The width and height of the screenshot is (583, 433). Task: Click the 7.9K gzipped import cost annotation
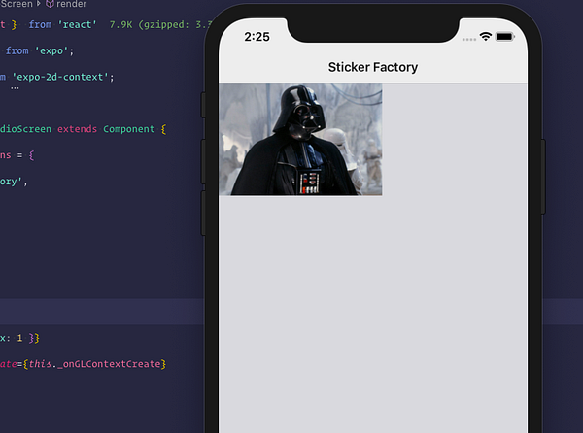(x=160, y=25)
